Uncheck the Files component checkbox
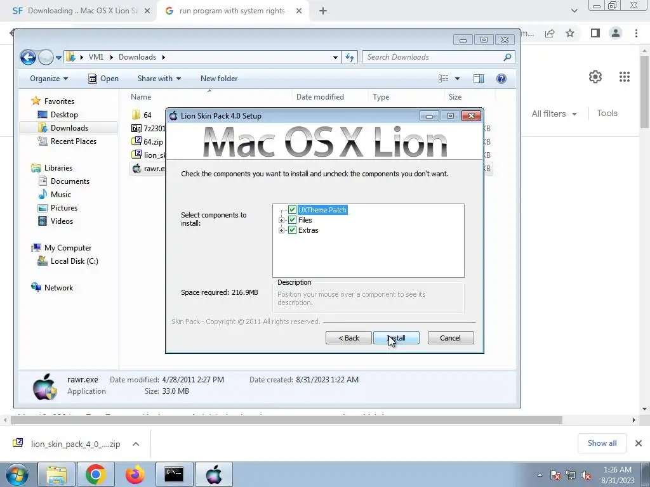 click(x=292, y=220)
